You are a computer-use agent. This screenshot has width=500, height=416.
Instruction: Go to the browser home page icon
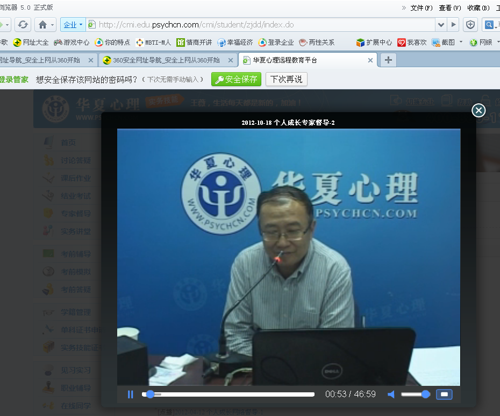[x=42, y=25]
